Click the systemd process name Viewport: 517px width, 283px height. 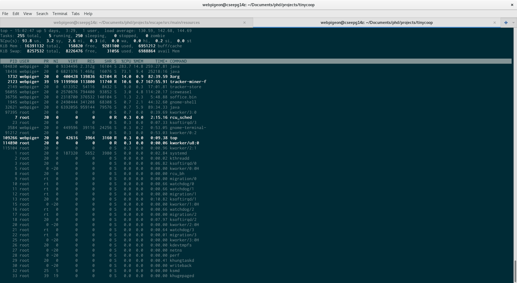[178, 153]
